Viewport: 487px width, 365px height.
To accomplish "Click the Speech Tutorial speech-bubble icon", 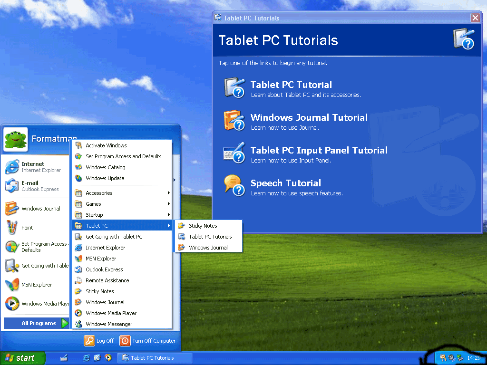I will 234,186.
